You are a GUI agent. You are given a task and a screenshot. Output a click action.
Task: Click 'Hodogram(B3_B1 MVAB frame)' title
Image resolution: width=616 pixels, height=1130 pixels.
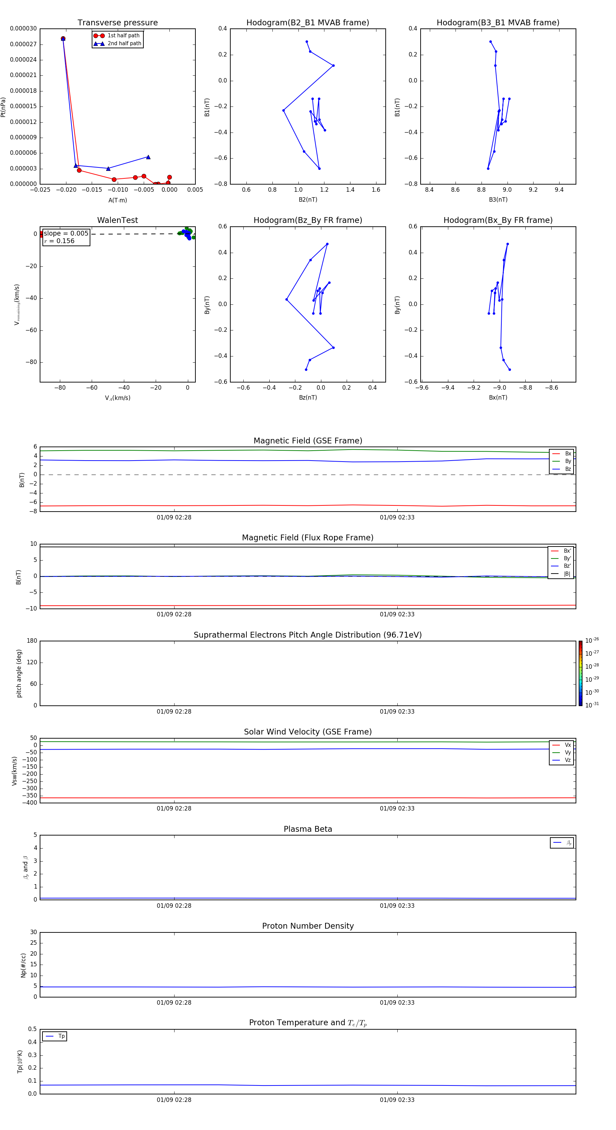pos(498,23)
